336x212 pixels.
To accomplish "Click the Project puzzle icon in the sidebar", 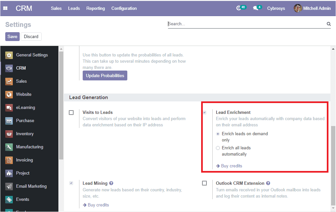I will click(9, 173).
